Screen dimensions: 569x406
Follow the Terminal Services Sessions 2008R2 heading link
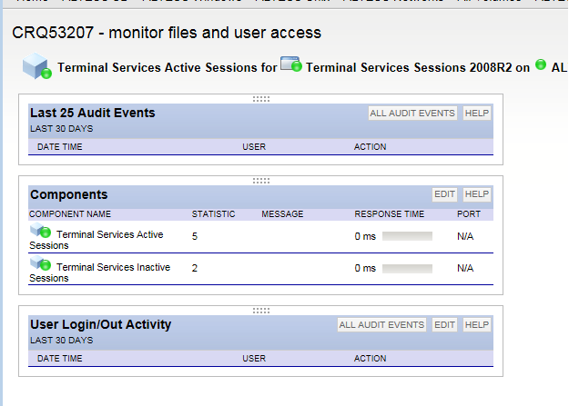point(418,67)
